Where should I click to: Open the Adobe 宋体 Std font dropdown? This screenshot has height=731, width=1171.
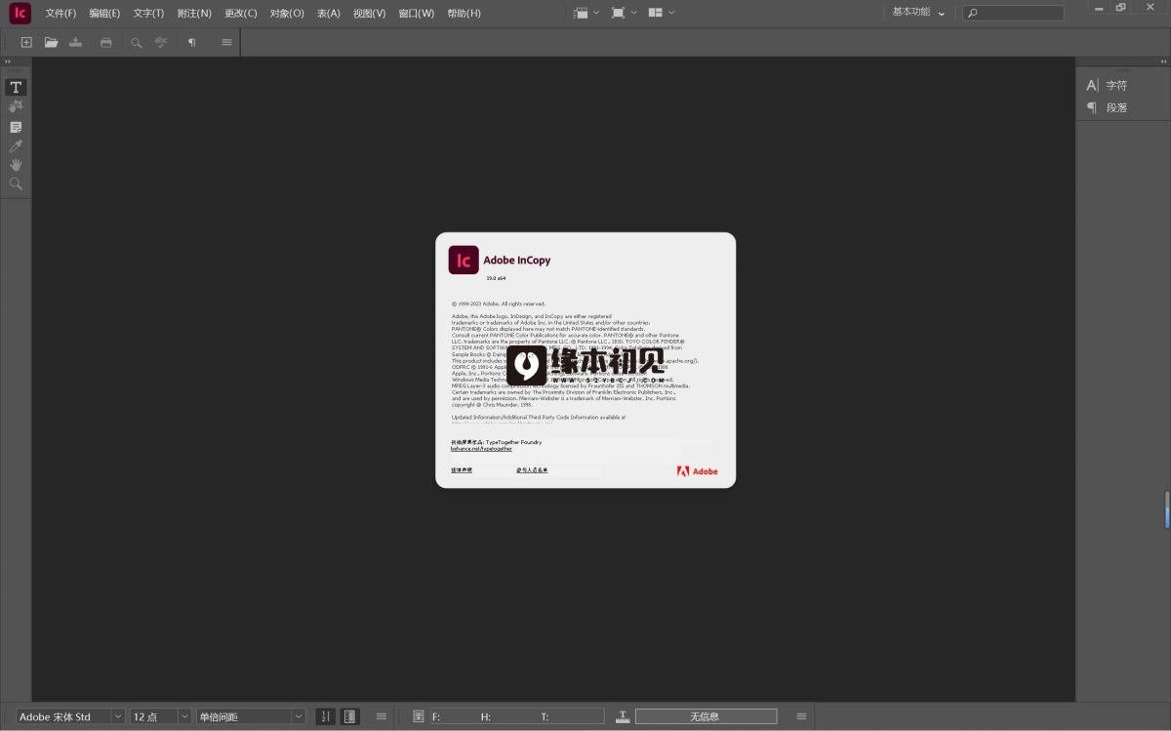click(x=71, y=716)
